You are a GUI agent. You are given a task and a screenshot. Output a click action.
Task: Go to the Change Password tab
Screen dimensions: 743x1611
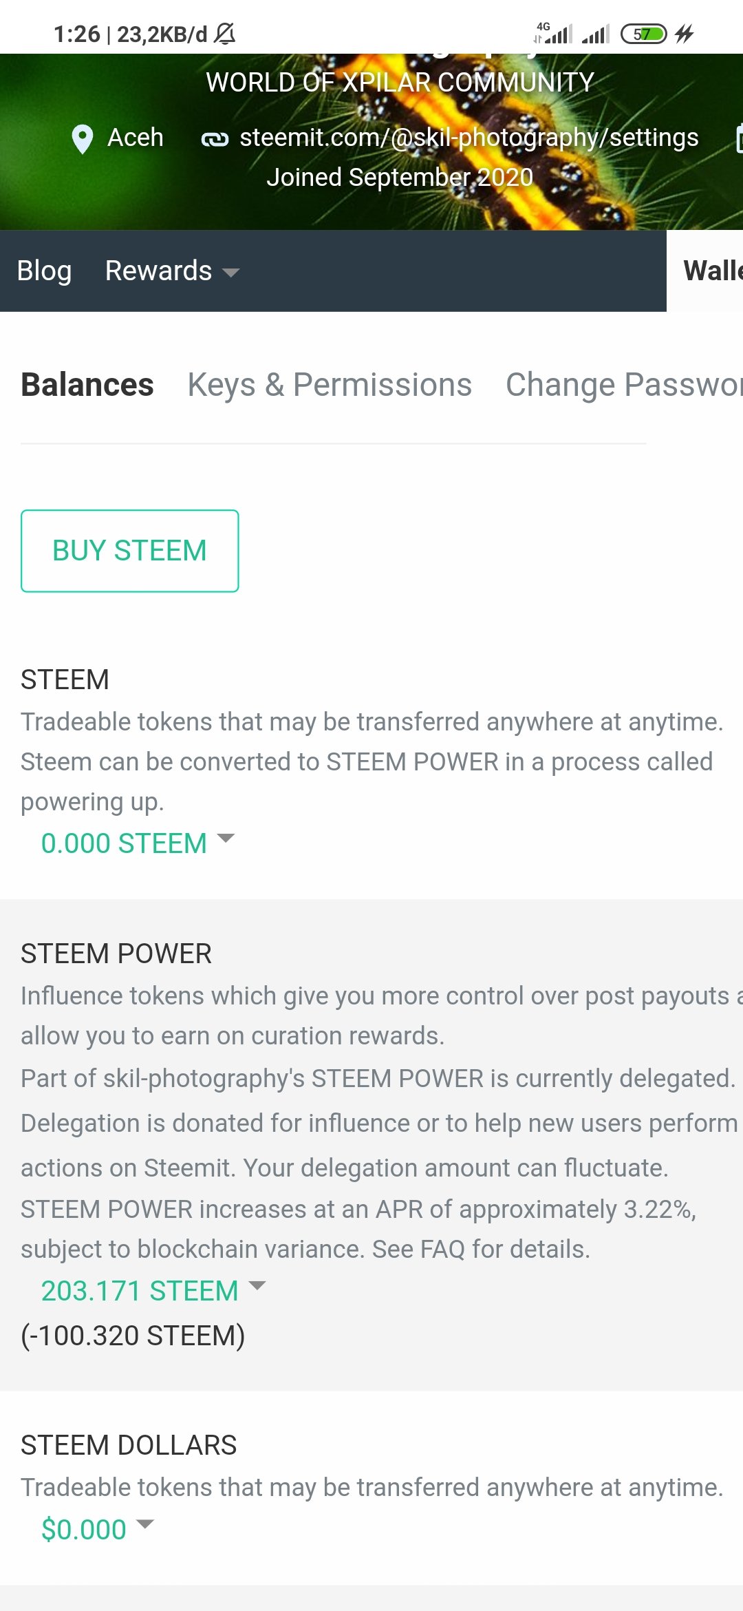pos(624,384)
